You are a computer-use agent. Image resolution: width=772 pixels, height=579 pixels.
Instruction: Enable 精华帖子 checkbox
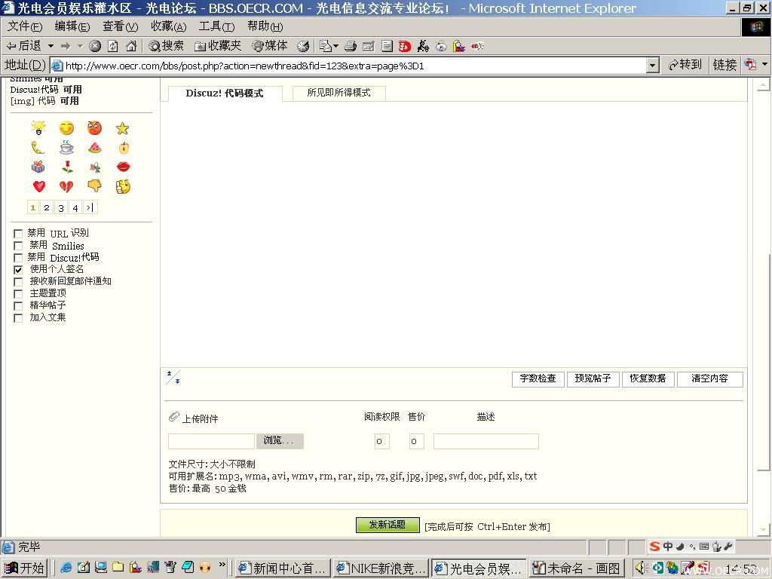(18, 306)
